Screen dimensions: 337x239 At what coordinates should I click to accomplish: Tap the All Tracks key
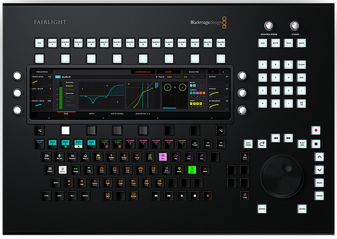pyautogui.click(x=195, y=144)
